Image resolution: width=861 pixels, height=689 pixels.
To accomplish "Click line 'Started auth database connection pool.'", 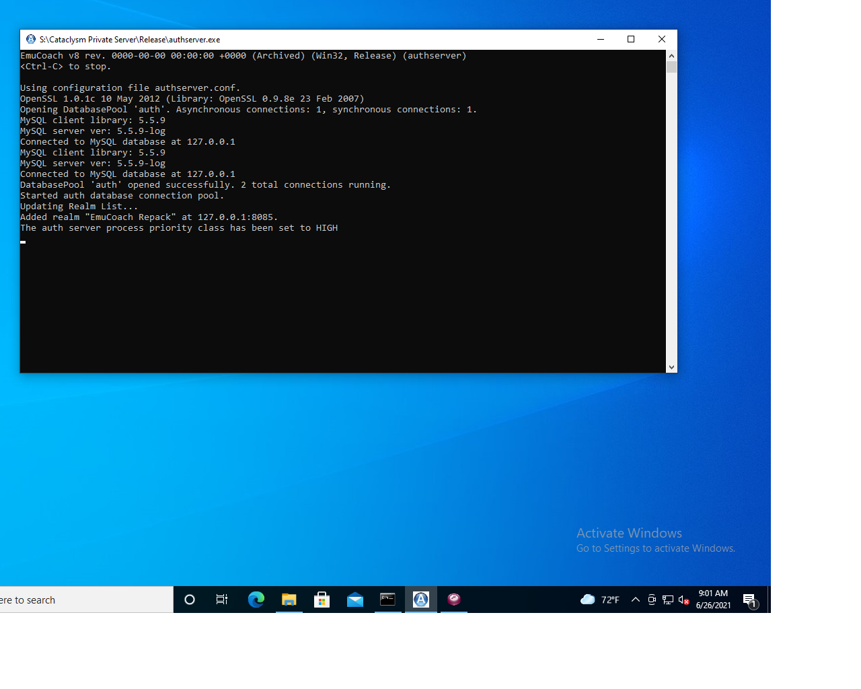I will [122, 196].
